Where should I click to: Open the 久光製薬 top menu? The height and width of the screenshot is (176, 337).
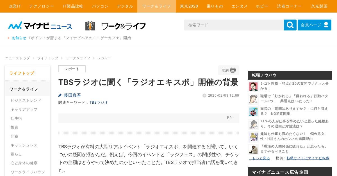pyautogui.click(x=319, y=6)
